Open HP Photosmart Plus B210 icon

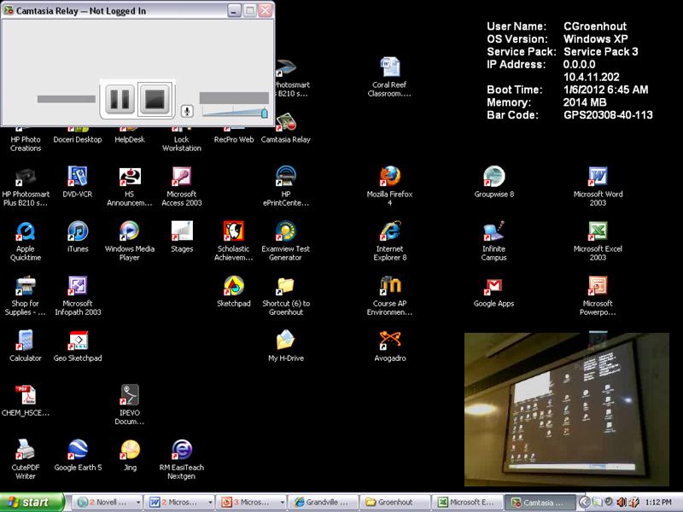pyautogui.click(x=26, y=186)
